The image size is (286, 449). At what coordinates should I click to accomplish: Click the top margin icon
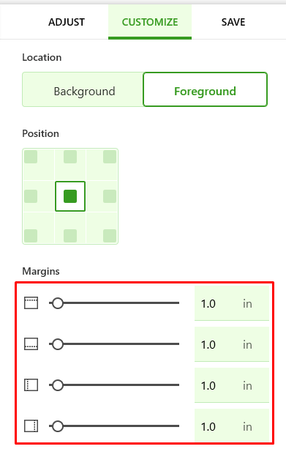click(x=31, y=303)
